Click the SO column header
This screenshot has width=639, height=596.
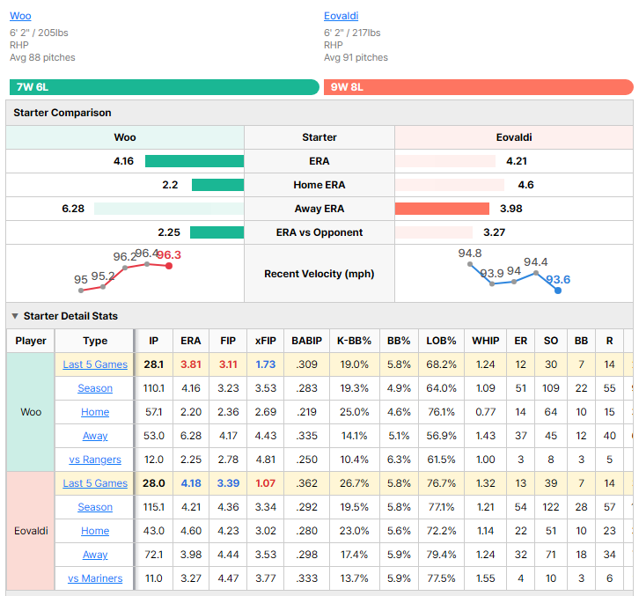(x=551, y=341)
